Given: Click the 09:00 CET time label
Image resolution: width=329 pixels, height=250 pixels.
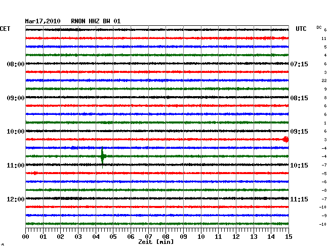Looking at the screenshot, I should pyautogui.click(x=16, y=98).
